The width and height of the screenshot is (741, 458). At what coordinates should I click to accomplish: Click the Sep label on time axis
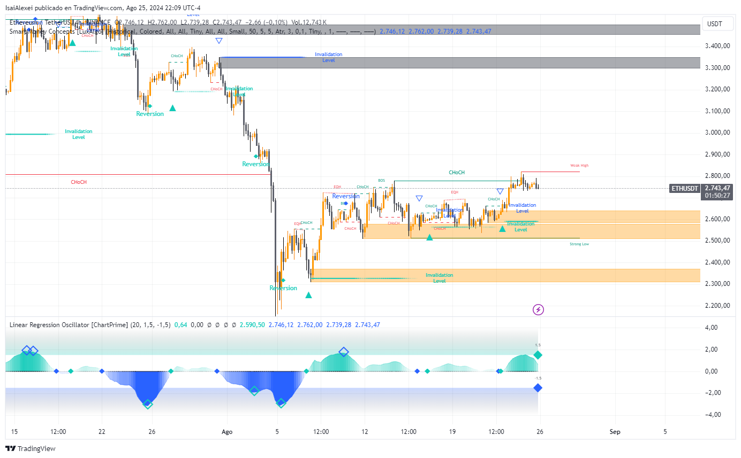615,431
